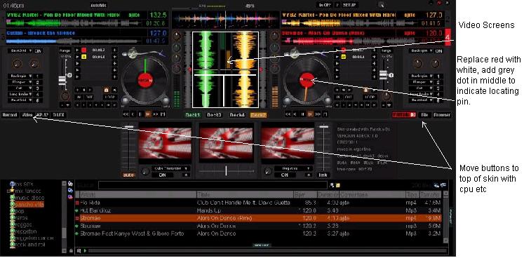Toggle the loop lock icon on left deck
Screen dimensions: 524x258
pyautogui.click(x=106, y=90)
